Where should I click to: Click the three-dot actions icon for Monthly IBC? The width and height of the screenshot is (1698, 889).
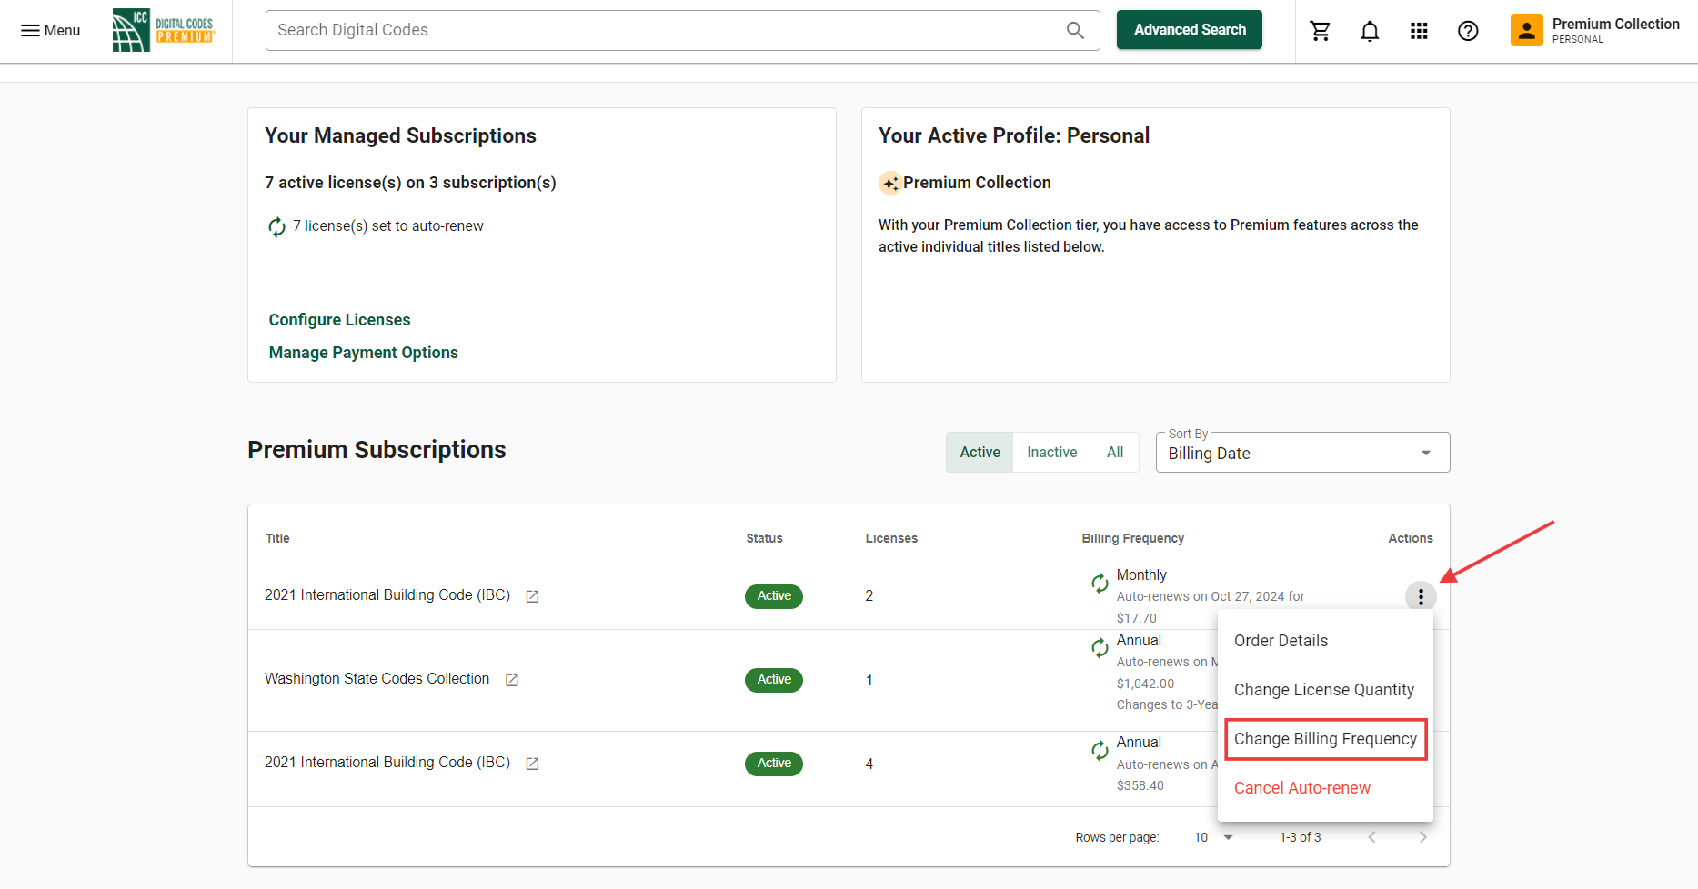(1420, 596)
